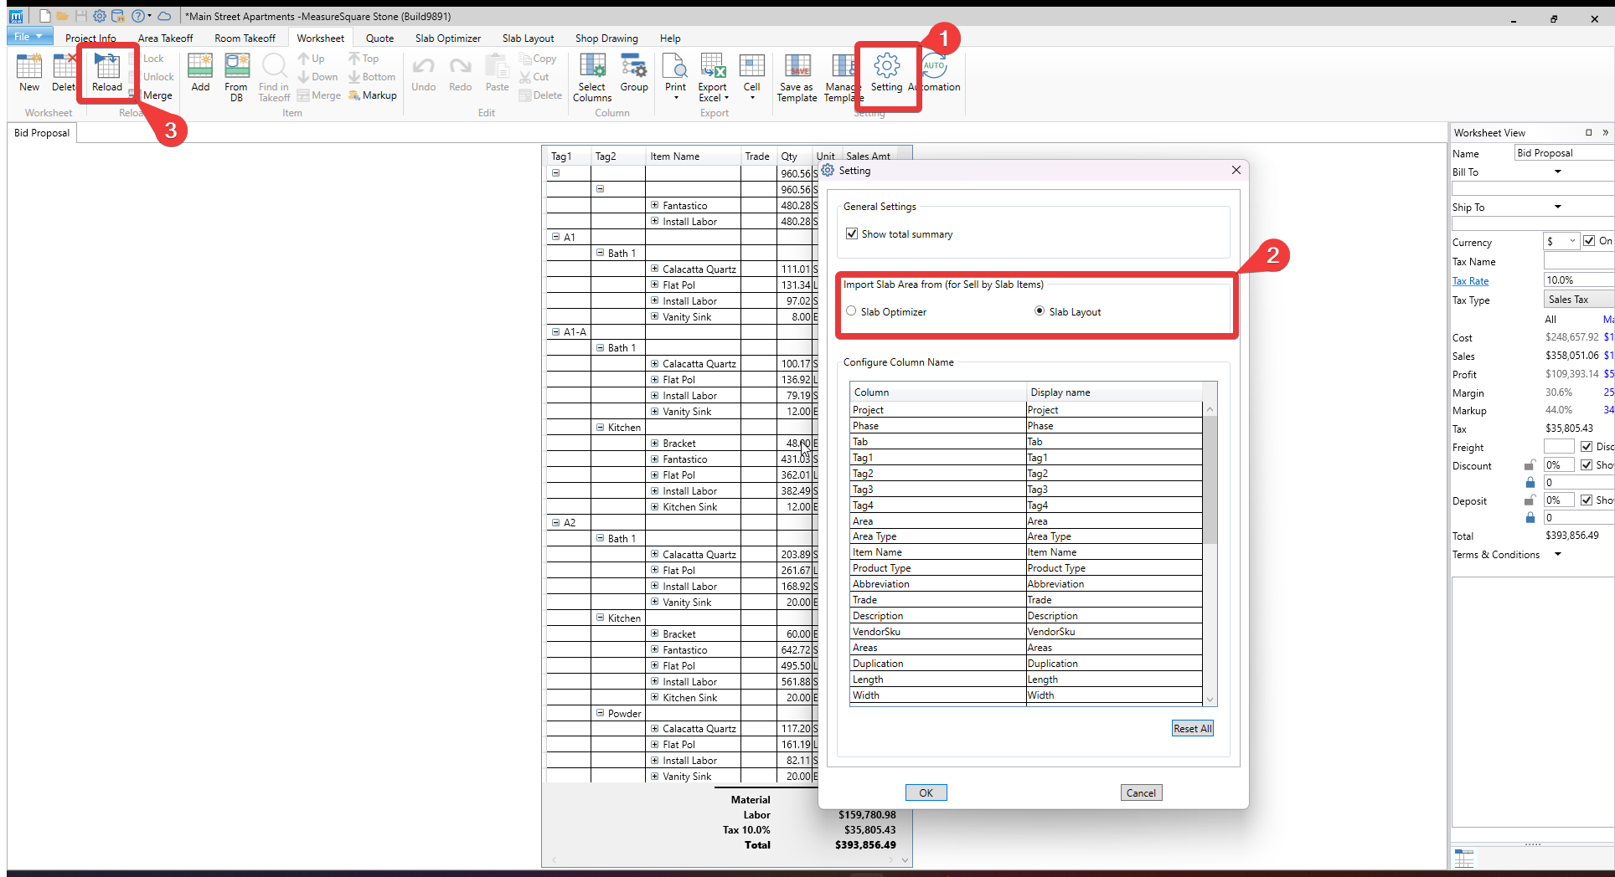Screen dimensions: 1615x877
Task: Collapse the A2 group row
Action: tap(555, 522)
